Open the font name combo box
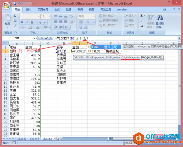The width and height of the screenshot is (183, 147). click(x=30, y=17)
